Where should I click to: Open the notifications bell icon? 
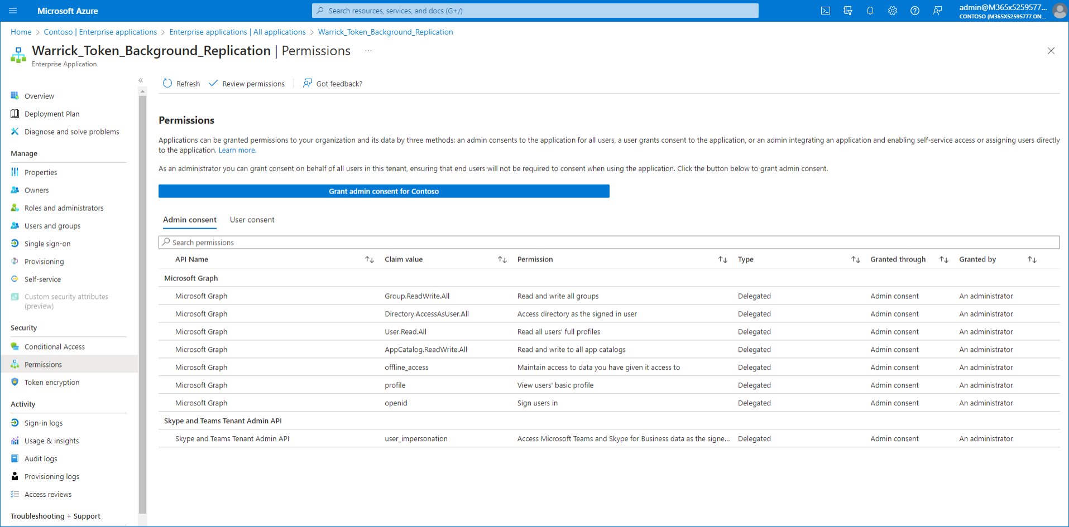(x=870, y=11)
